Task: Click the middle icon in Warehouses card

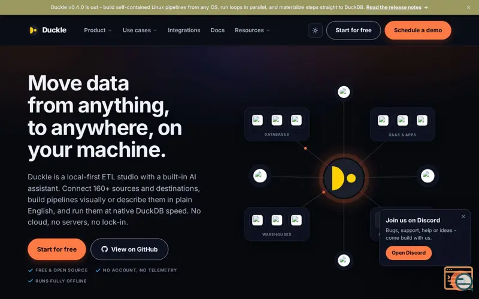Action: tap(277, 220)
